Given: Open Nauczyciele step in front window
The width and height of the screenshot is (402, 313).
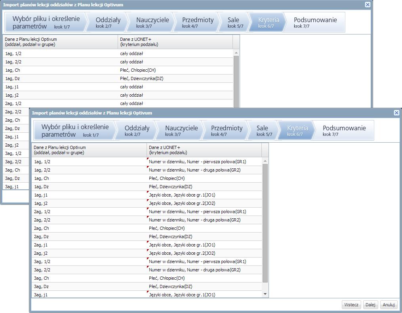Looking at the screenshot, I should point(181,130).
